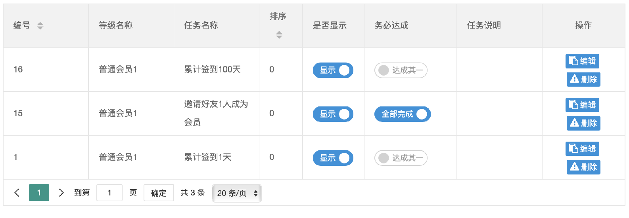
Task: Toggle 达成其一 switch for task 16
Action: pyautogui.click(x=401, y=70)
